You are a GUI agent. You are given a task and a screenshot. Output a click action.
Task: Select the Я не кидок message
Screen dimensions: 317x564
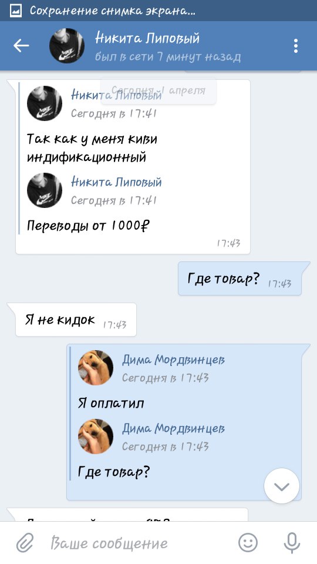76,320
